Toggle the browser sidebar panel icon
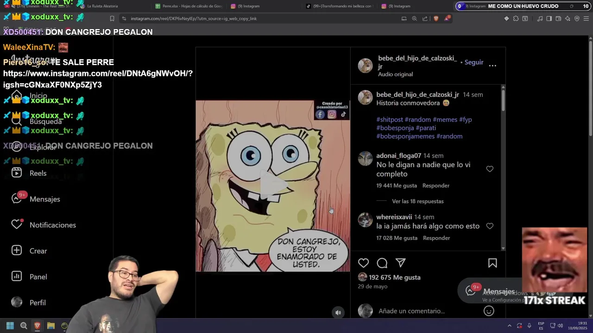The height and width of the screenshot is (333, 593). click(x=549, y=18)
